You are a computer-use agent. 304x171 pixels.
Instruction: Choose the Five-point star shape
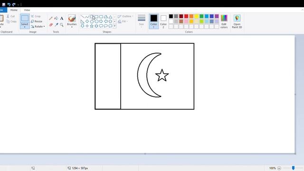tap(92, 26)
